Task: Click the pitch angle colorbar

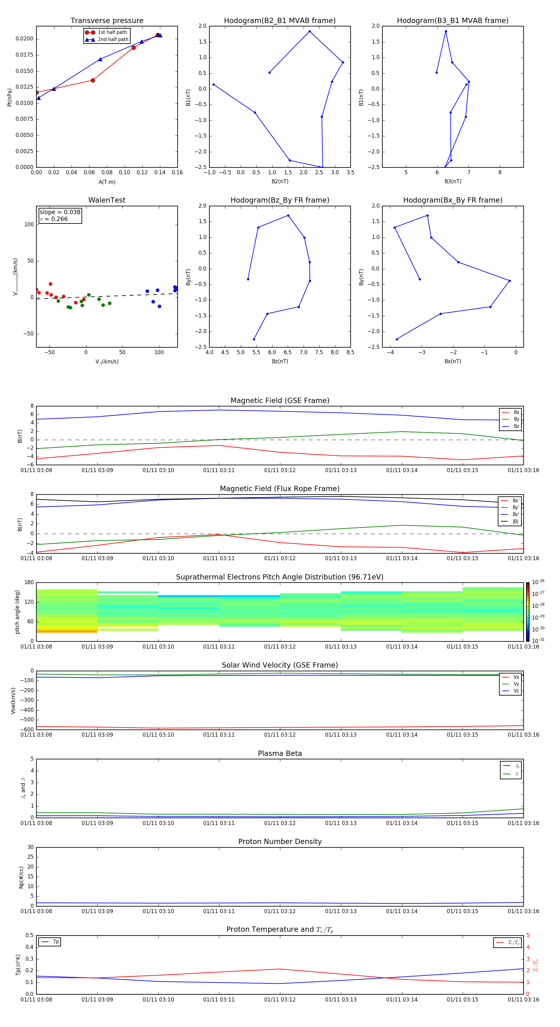Action: [528, 612]
